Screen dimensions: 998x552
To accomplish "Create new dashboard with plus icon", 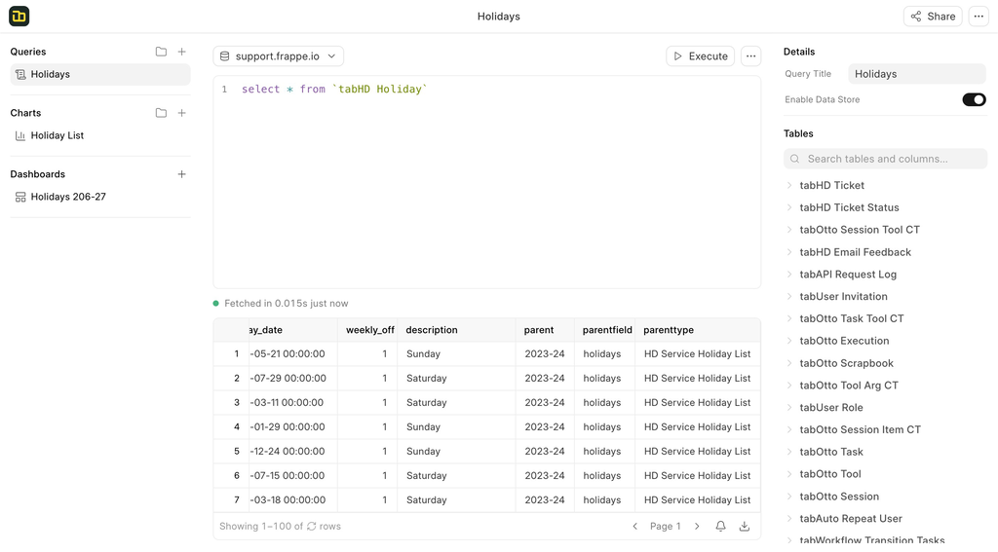I will (182, 174).
